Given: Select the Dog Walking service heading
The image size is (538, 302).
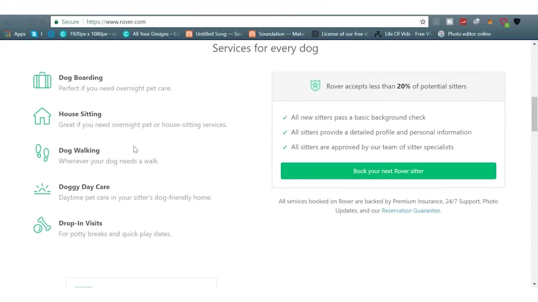Looking at the screenshot, I should tap(79, 150).
